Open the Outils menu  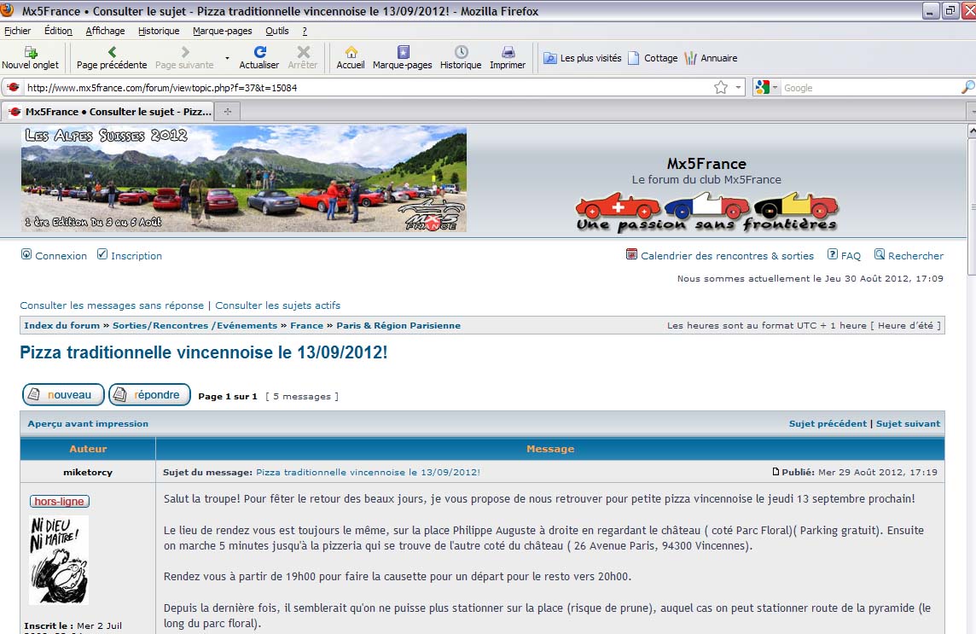click(276, 31)
